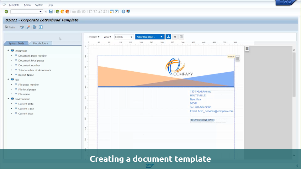301x169 pixels.
Task: Switch to the Placeholders tab
Action: coord(40,43)
